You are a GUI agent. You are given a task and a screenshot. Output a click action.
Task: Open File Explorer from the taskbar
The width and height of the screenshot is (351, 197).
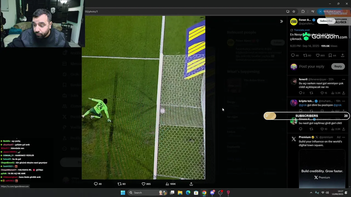pos(180,193)
